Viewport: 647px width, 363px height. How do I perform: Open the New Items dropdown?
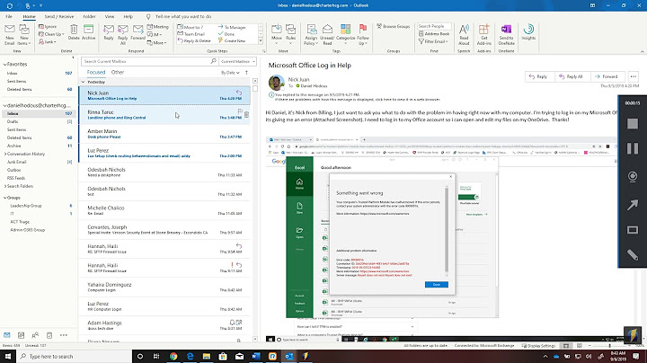point(24,34)
